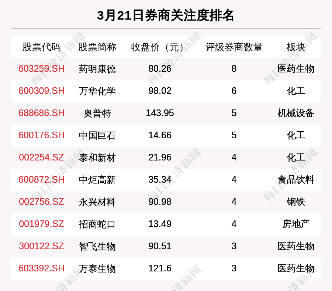332x291 pixels.
Task: Click the closing price 121.6
Action: tap(160, 268)
